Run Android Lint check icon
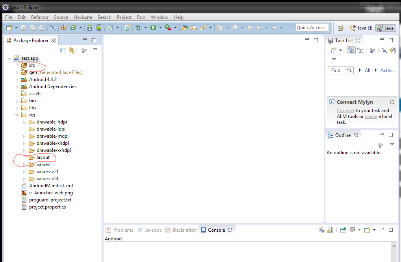 coord(110,28)
